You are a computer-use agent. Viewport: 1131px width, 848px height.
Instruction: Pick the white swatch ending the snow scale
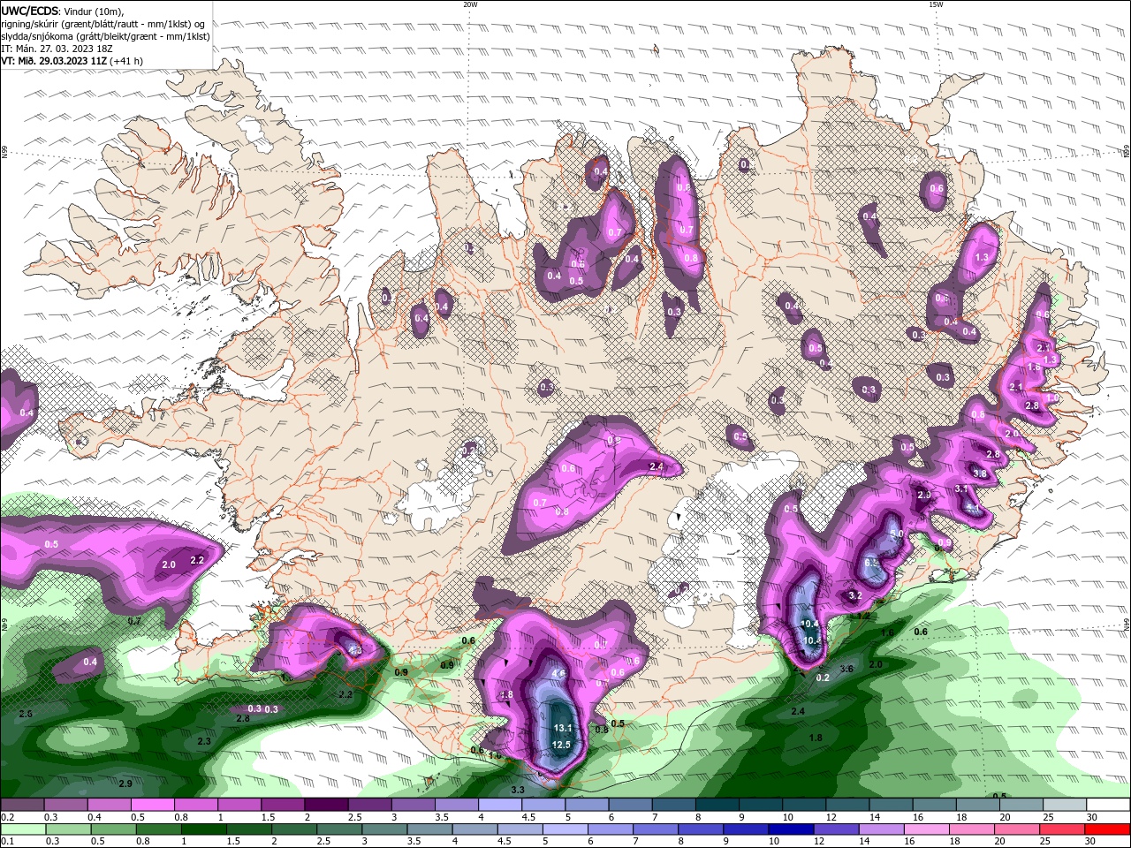click(x=1108, y=805)
